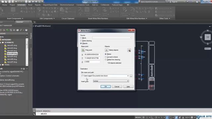Click the command line customize wrench icon
The height and width of the screenshot is (119, 212).
pos(34,114)
